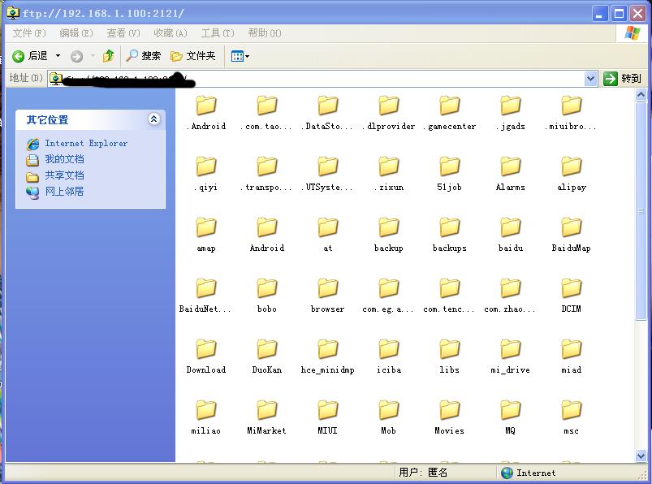Select the browser folder
652x484 pixels.
[328, 296]
